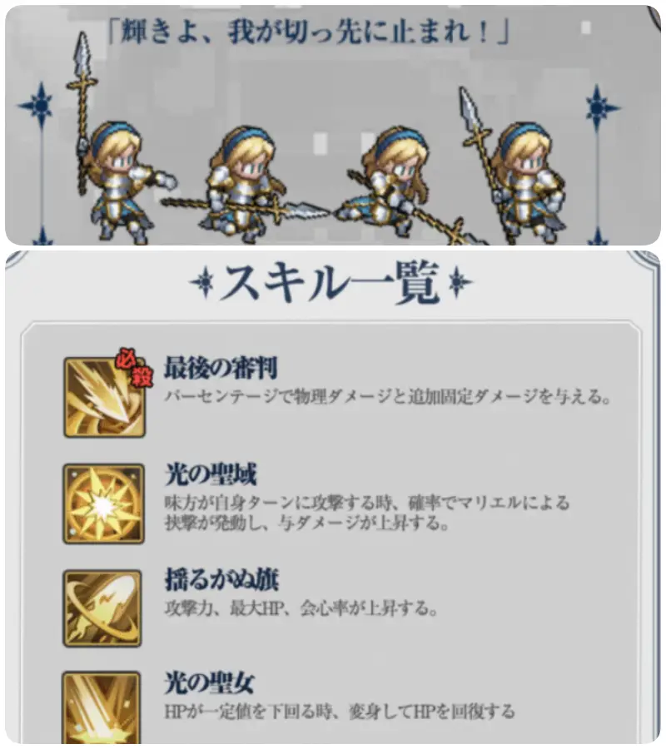The height and width of the screenshot is (749, 666).
Task: Open the 揺るがぬ旗 skill icon
Action: (102, 608)
